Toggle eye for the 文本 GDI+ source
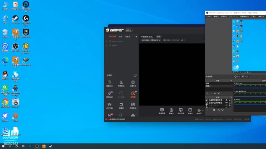Image resolution: width=266 pixels, height=149 pixels. point(226,105)
